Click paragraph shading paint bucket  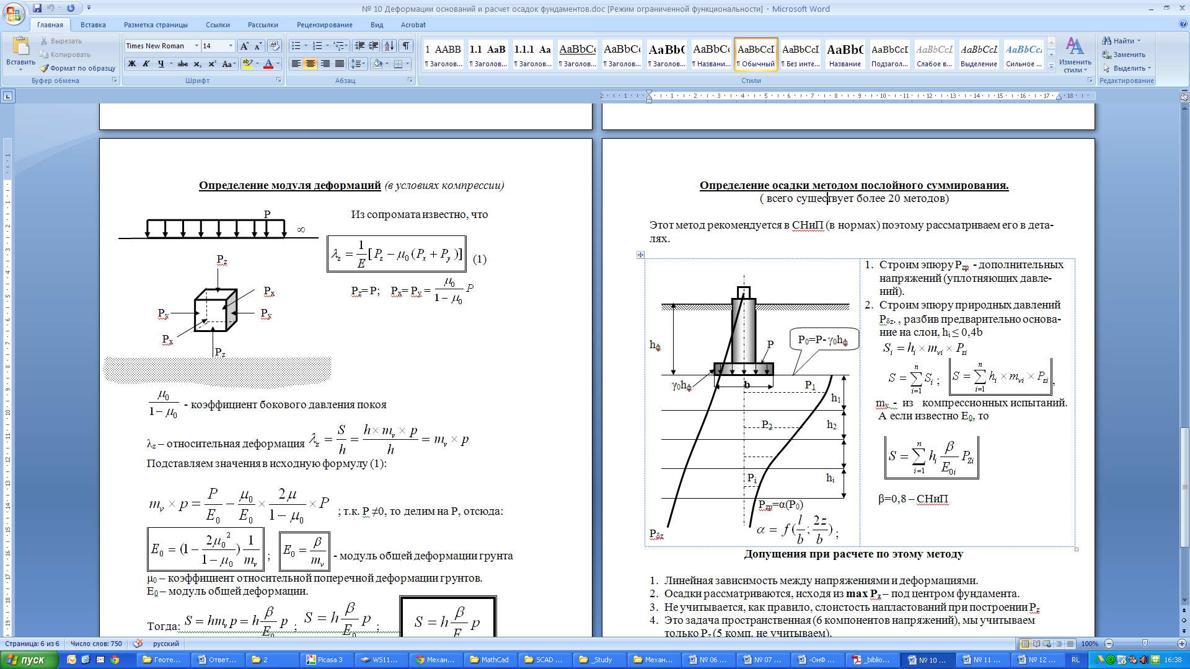377,64
